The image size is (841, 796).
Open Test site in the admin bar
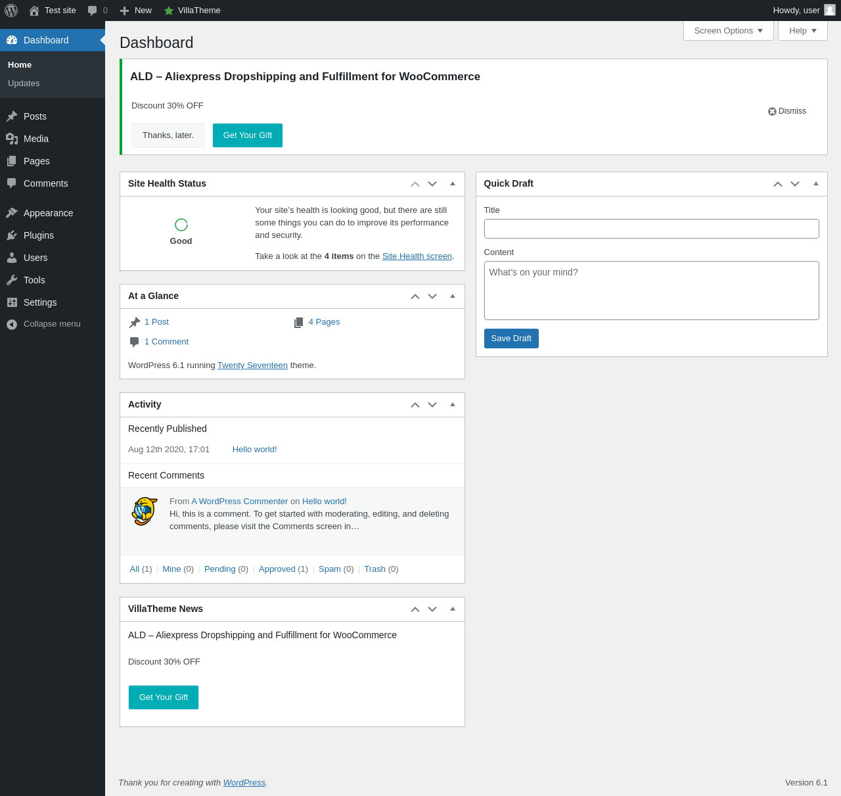click(x=53, y=11)
